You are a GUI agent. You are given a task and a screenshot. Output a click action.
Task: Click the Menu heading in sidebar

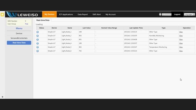[x=19, y=28]
